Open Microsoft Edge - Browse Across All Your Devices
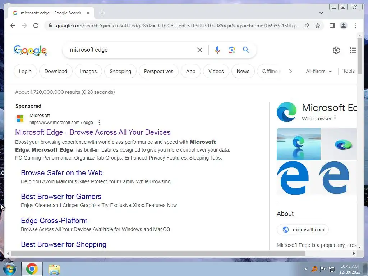Image resolution: width=368 pixels, height=276 pixels. click(93, 132)
